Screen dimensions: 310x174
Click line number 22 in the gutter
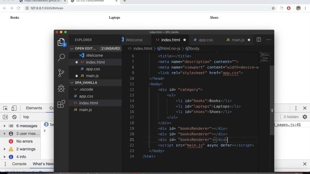(132, 145)
